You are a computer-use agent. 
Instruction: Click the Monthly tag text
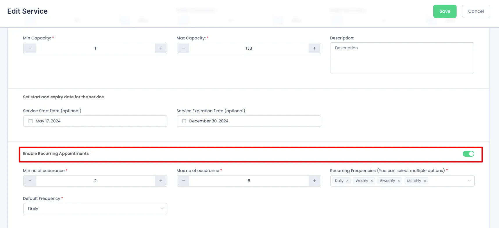(x=414, y=181)
